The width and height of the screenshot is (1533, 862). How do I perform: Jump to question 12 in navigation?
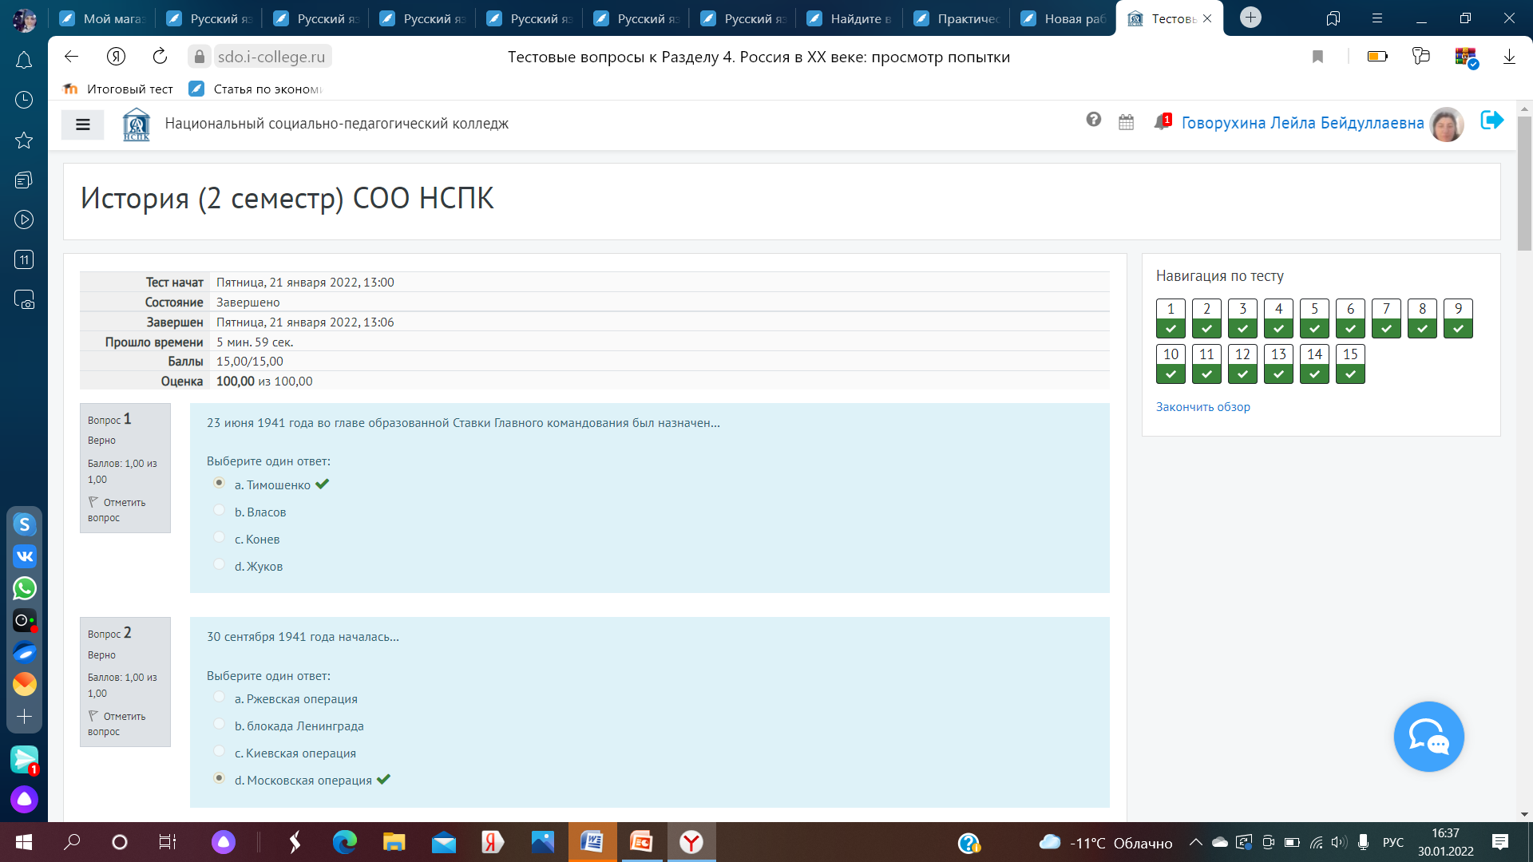click(x=1242, y=364)
